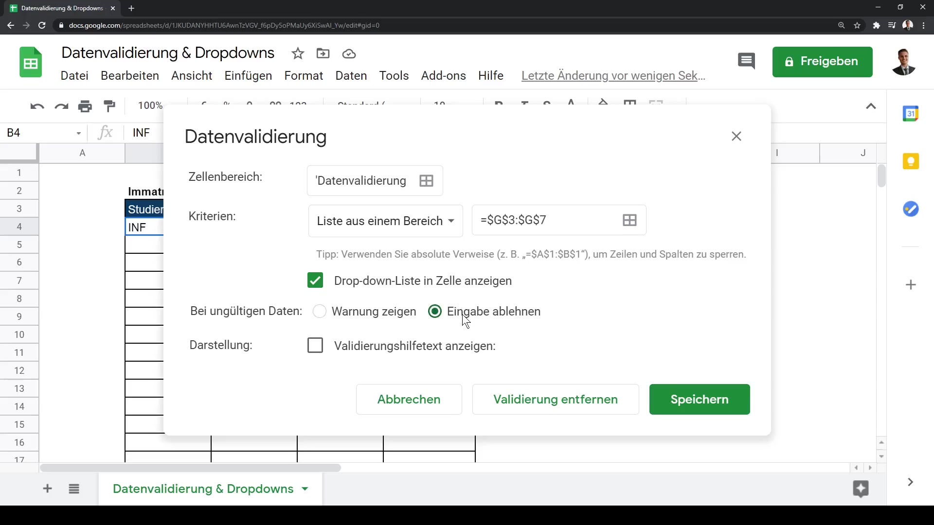Image resolution: width=934 pixels, height=525 pixels.
Task: Select the paint format tool
Action: [110, 106]
